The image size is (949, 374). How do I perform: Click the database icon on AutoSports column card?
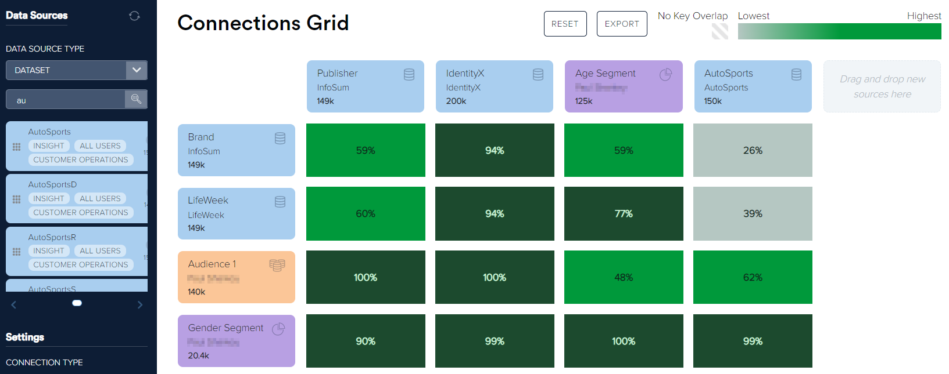click(796, 74)
